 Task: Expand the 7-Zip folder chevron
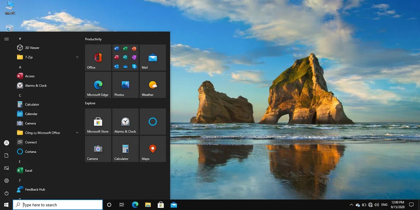(x=77, y=57)
